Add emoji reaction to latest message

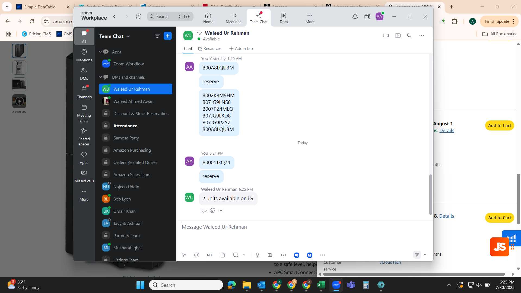[x=212, y=211]
